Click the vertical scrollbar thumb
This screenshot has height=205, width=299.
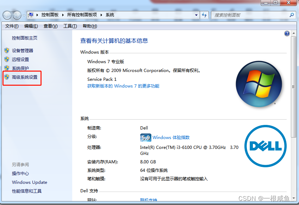click(x=293, y=87)
